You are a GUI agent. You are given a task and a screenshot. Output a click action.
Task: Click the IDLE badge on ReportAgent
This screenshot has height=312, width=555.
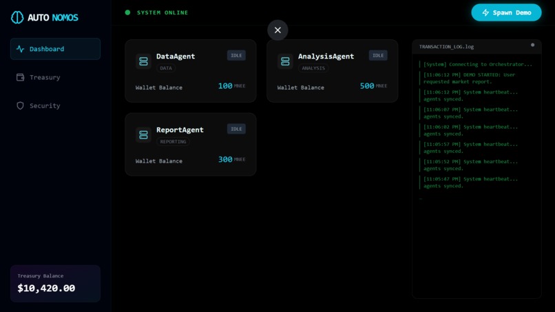[236, 129]
